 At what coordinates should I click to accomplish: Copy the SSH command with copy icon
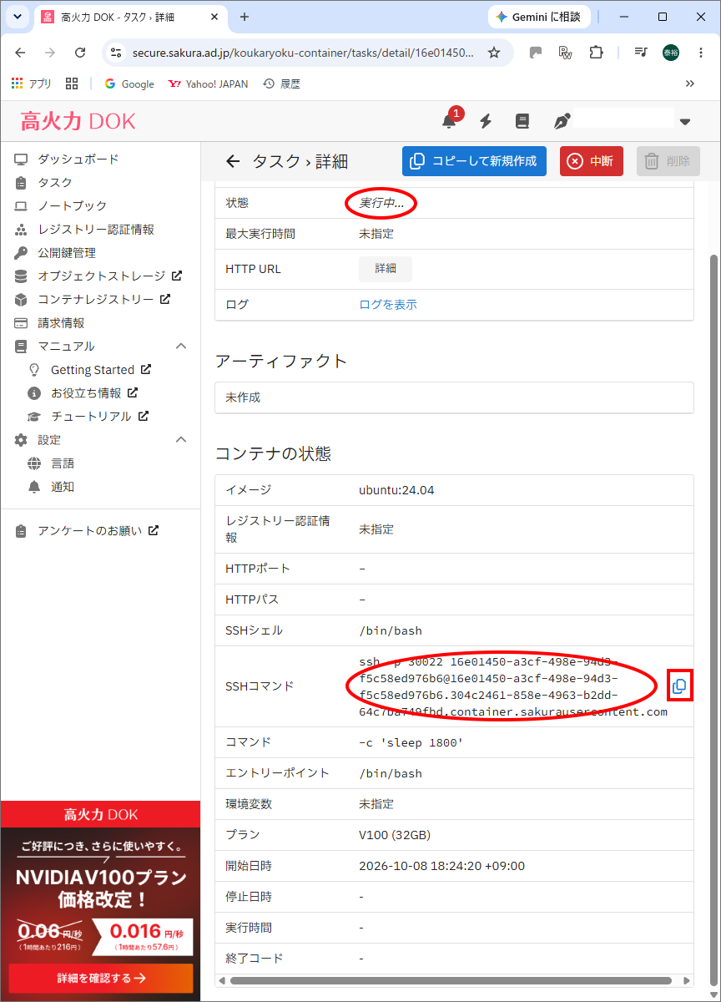[680, 686]
